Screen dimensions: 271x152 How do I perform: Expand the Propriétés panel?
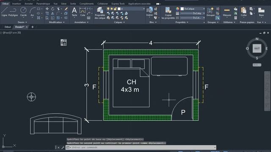pyautogui.click(x=187, y=22)
